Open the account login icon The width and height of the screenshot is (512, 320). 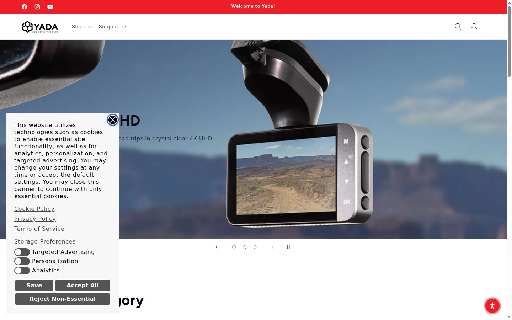(x=474, y=27)
